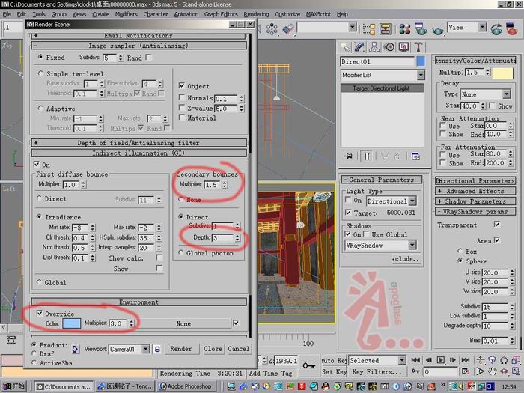This screenshot has height=393, width=524.
Task: Toggle the GI On checkbox
Action: 37,164
